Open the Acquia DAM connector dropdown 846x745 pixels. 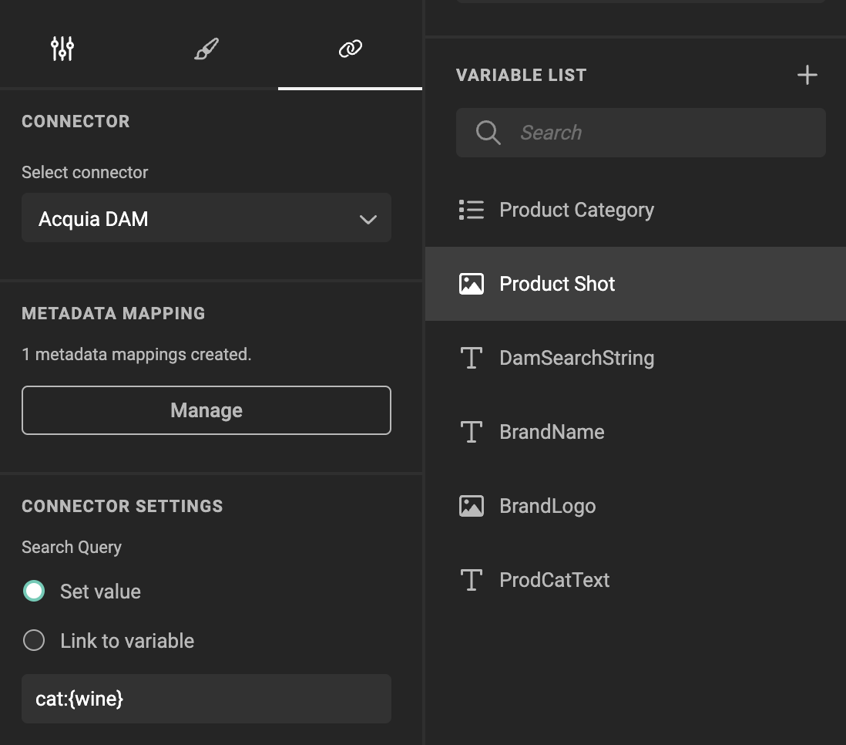point(206,217)
